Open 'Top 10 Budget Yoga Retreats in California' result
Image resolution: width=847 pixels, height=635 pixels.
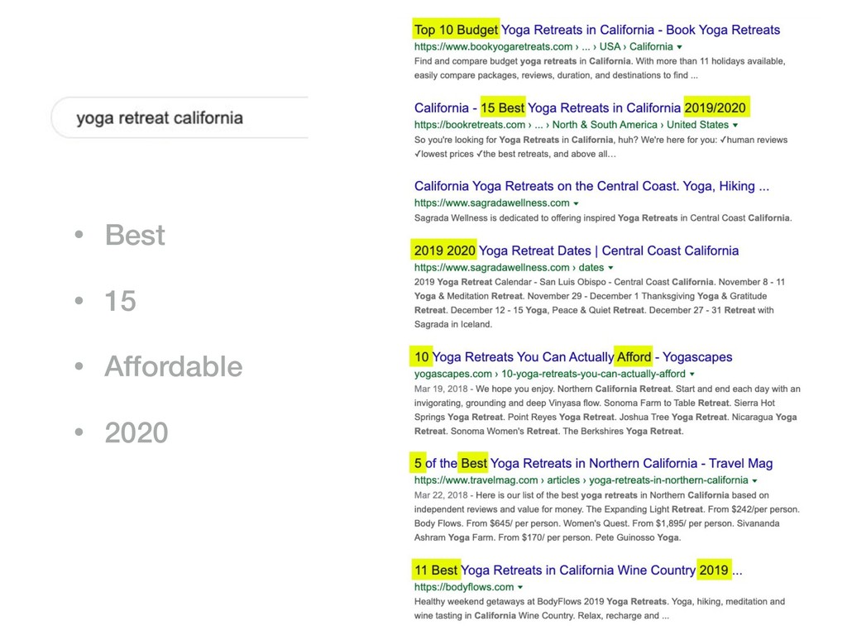point(597,30)
